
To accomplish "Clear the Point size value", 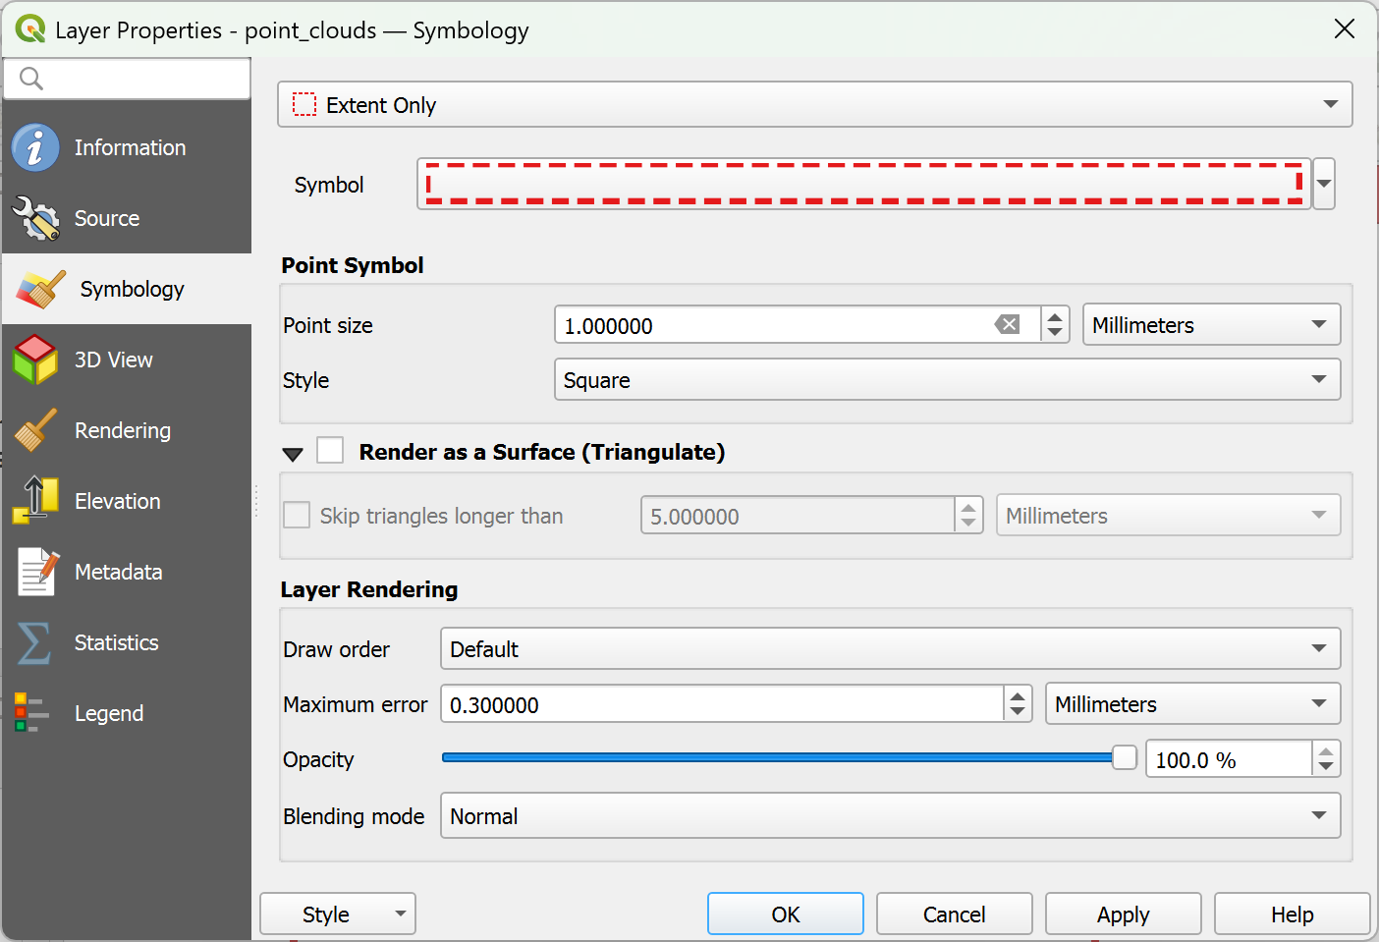I will tap(1008, 324).
